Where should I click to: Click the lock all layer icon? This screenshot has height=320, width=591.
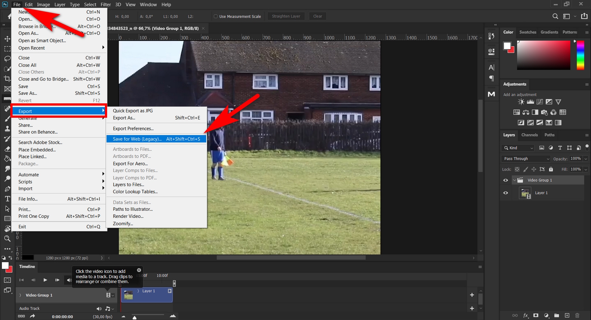(551, 169)
